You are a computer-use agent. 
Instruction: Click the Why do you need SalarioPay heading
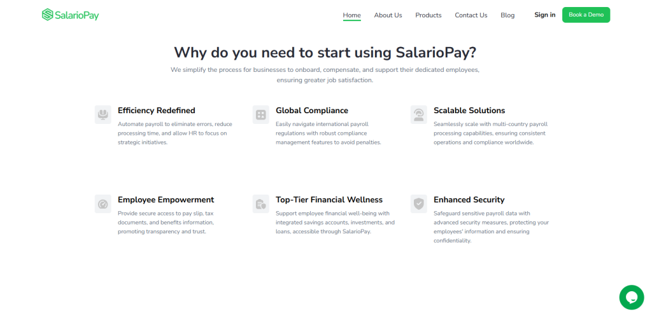pos(325,53)
